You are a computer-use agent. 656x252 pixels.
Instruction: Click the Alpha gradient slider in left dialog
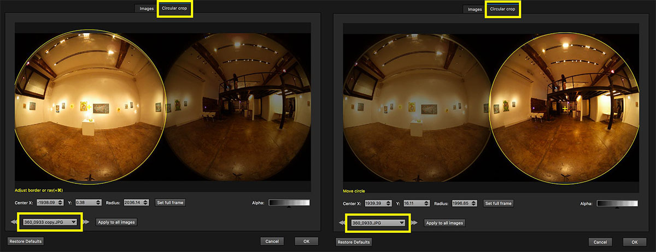coord(289,203)
